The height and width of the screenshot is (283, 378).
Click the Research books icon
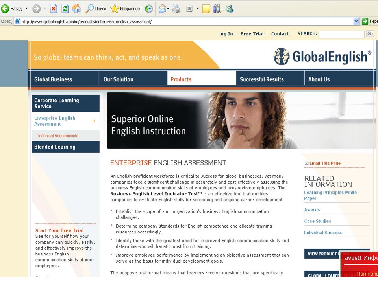[217, 9]
